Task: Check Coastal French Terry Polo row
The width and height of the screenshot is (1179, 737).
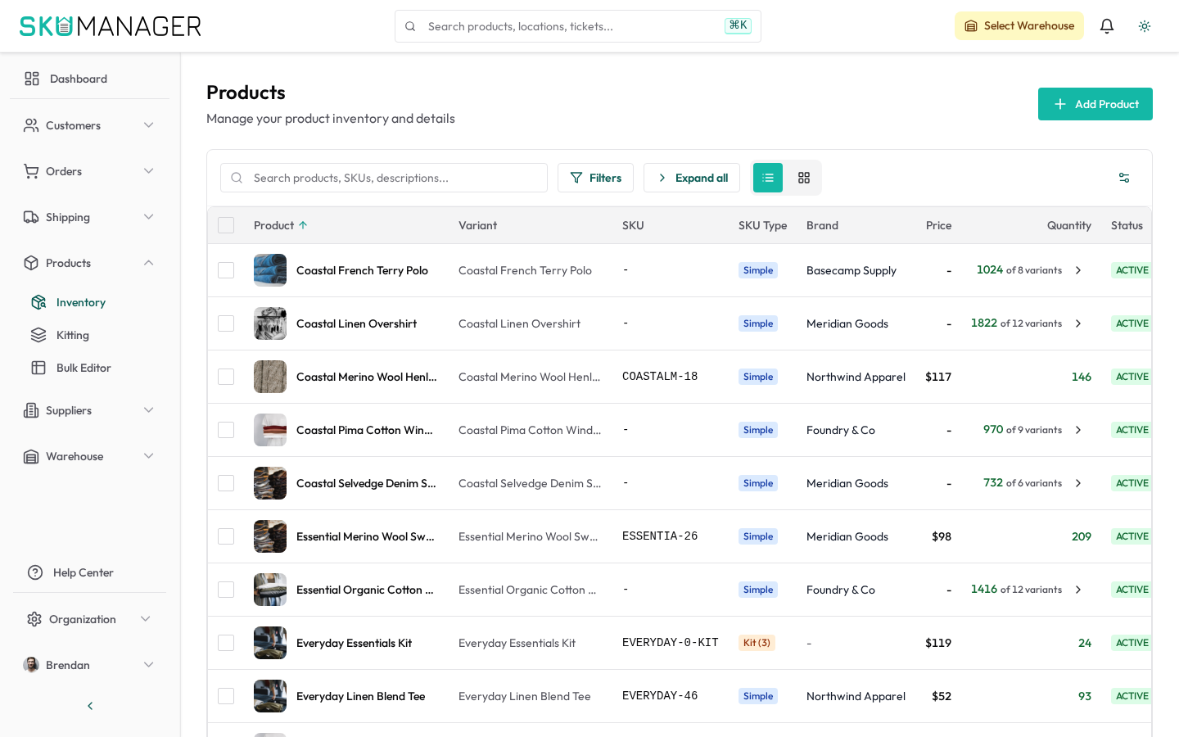Action: [x=226, y=270]
